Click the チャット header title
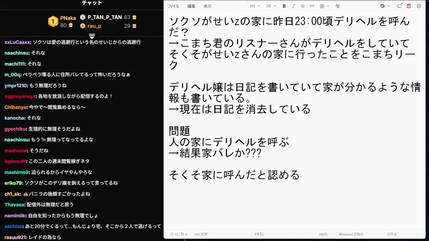 pos(92,3)
